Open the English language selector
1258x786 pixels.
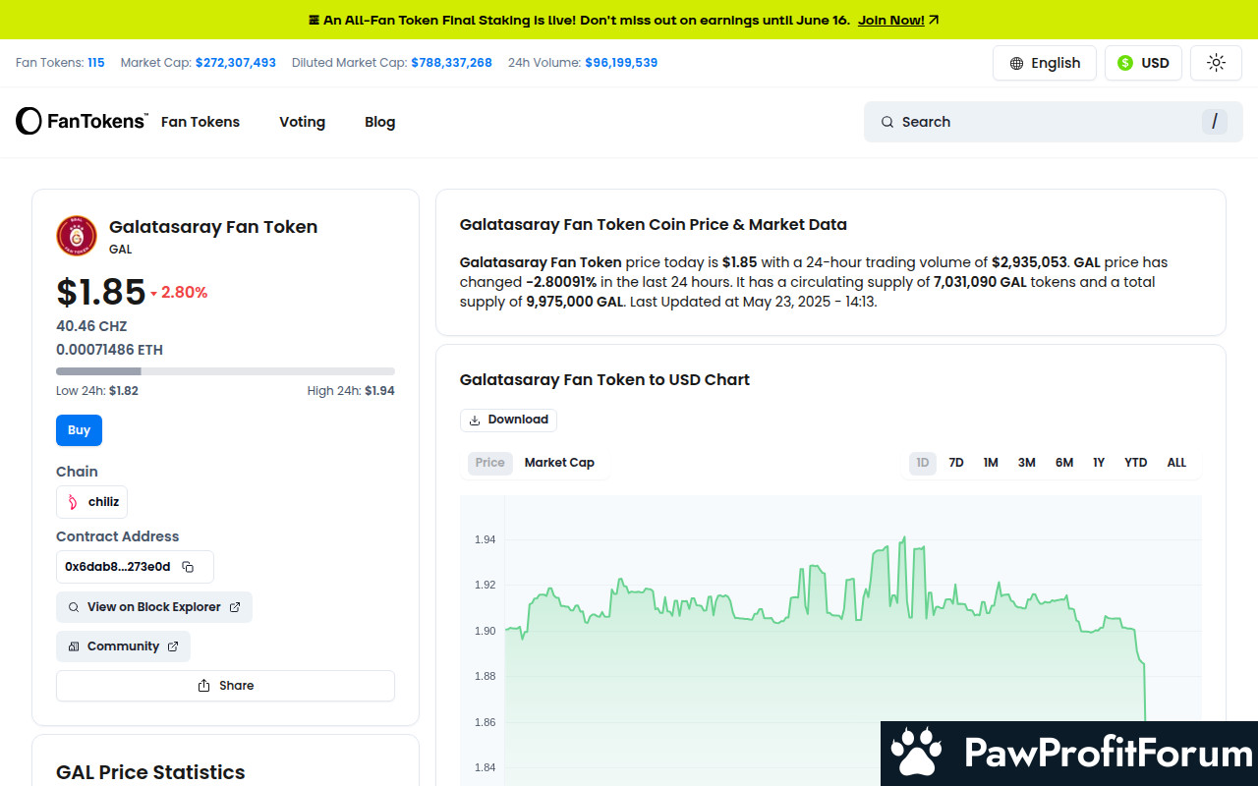[x=1044, y=63]
